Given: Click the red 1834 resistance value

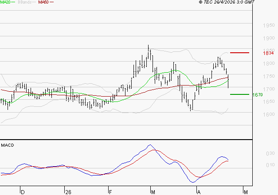Looking at the screenshot, I should coord(268,53).
